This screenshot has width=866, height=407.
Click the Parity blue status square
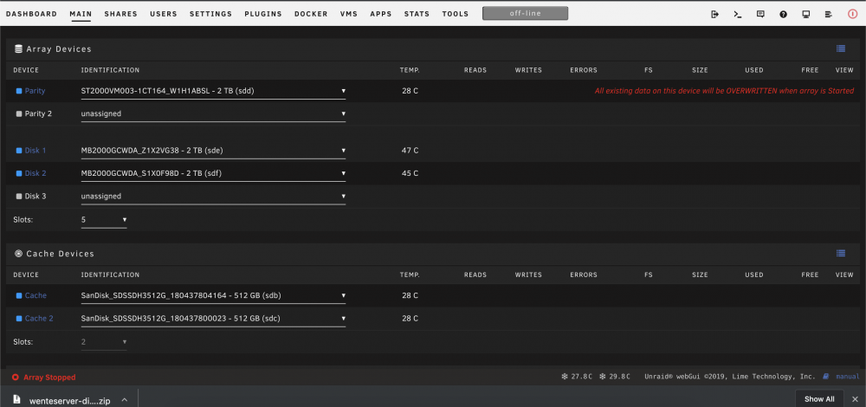[x=19, y=91]
